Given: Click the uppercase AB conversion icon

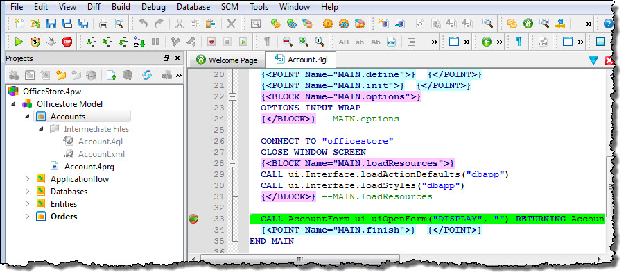Looking at the screenshot, I should pos(344,42).
